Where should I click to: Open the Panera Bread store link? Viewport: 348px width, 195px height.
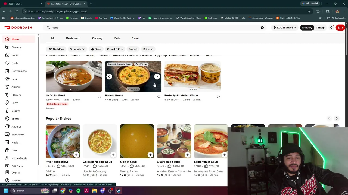pos(114,95)
